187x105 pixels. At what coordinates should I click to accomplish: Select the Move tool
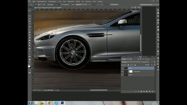pyautogui.click(x=30, y=10)
